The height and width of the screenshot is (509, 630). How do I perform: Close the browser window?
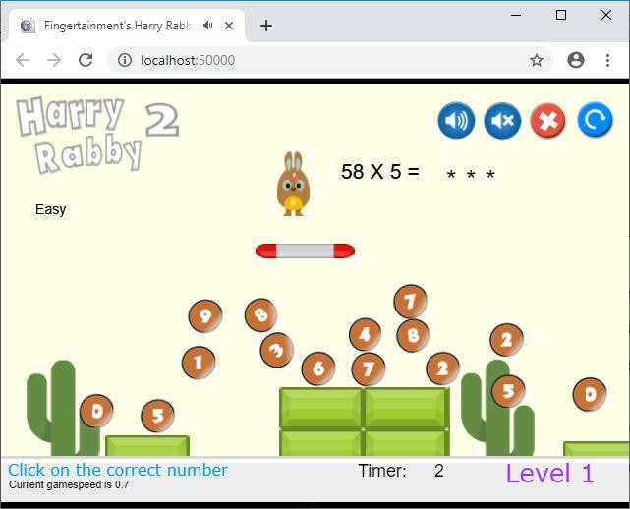point(606,15)
